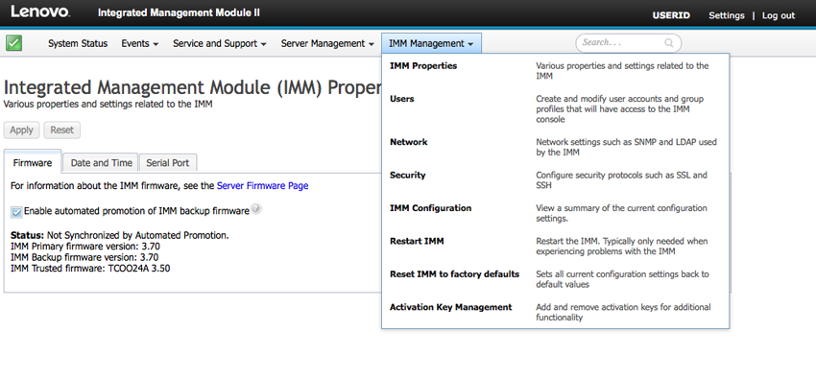Viewport: 816px width, 379px height.
Task: Click the Log out link
Action: click(x=779, y=15)
